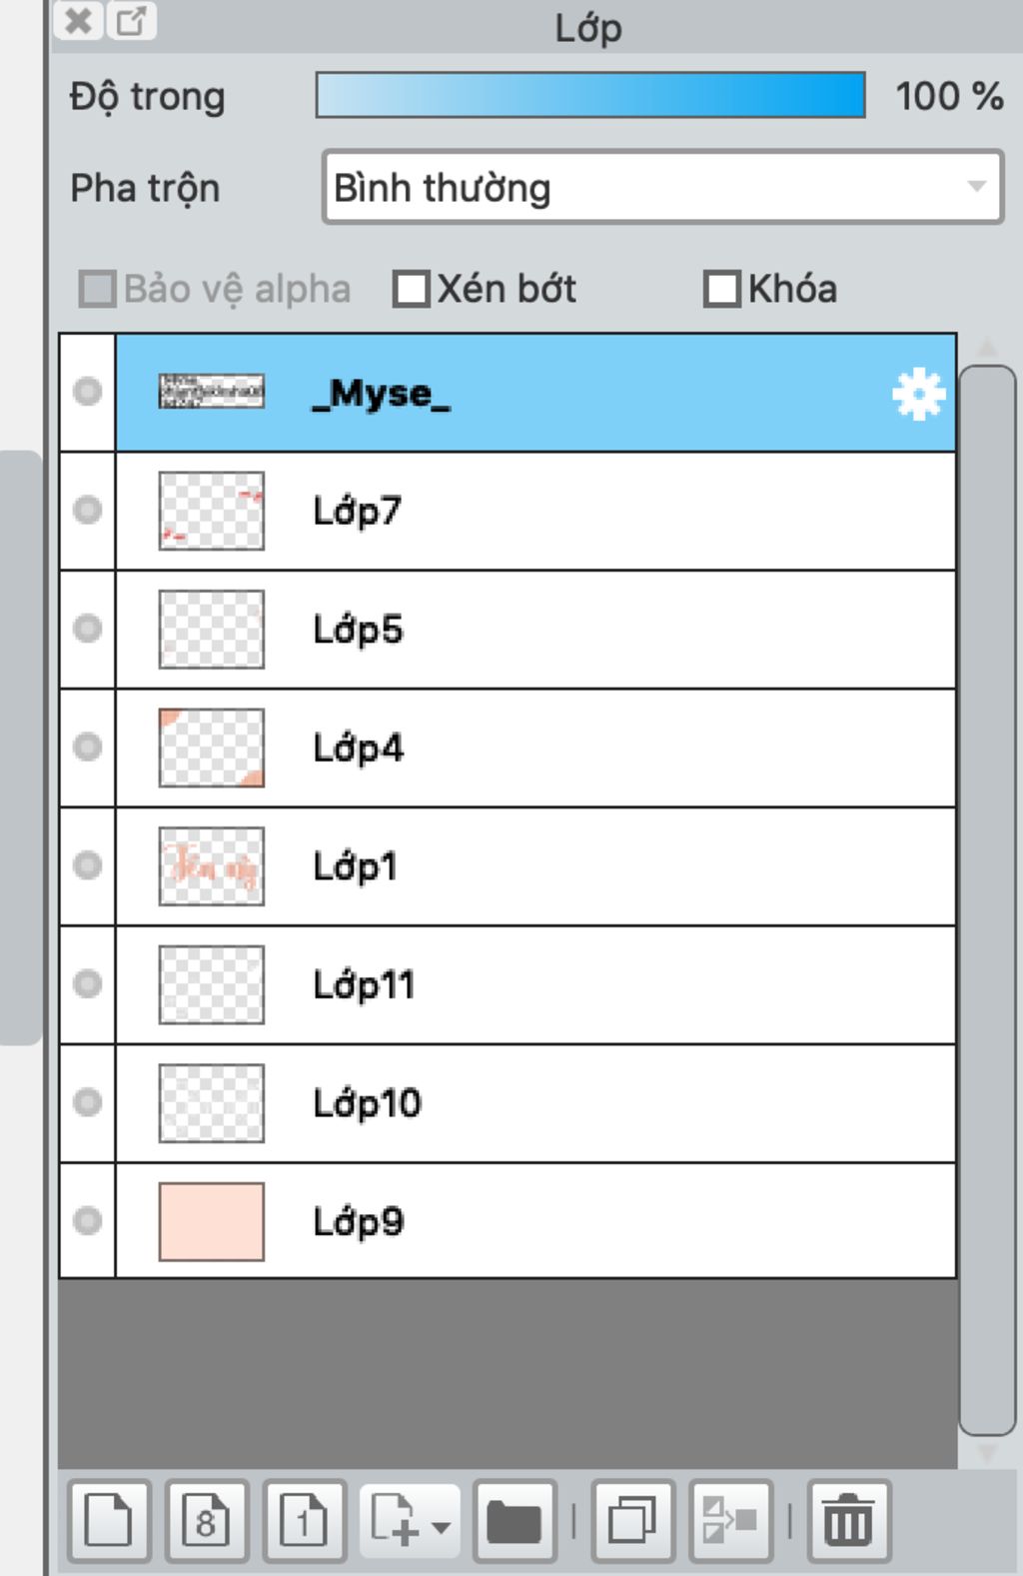Click the dropdown arrow in Bình thường box
The width and height of the screenshot is (1023, 1576).
[x=976, y=187]
